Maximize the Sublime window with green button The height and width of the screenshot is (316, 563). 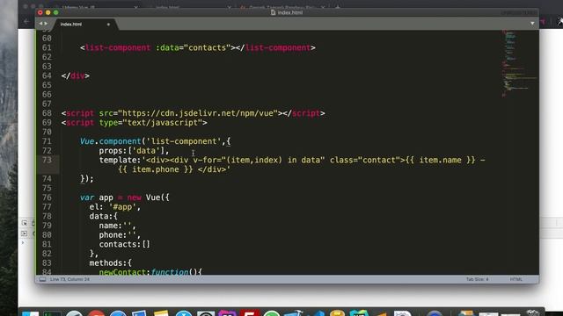(x=56, y=12)
